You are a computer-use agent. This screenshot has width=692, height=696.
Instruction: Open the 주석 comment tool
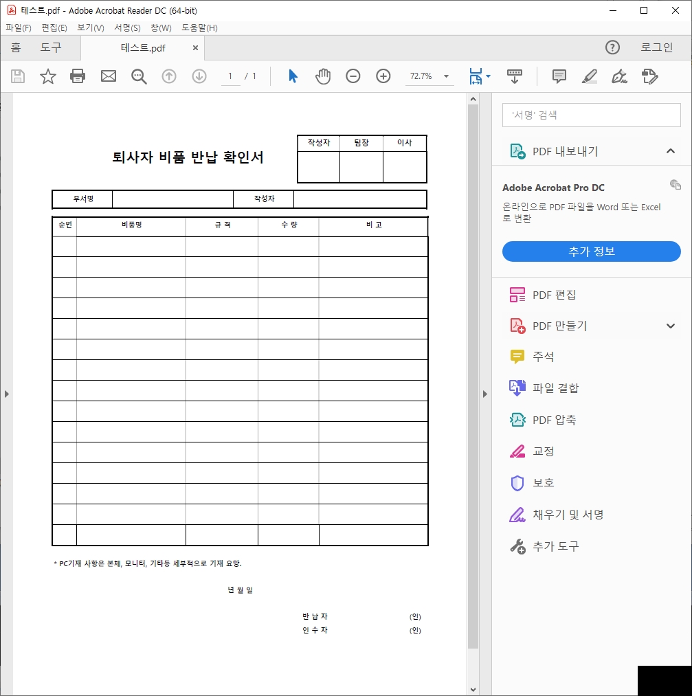(x=532, y=357)
